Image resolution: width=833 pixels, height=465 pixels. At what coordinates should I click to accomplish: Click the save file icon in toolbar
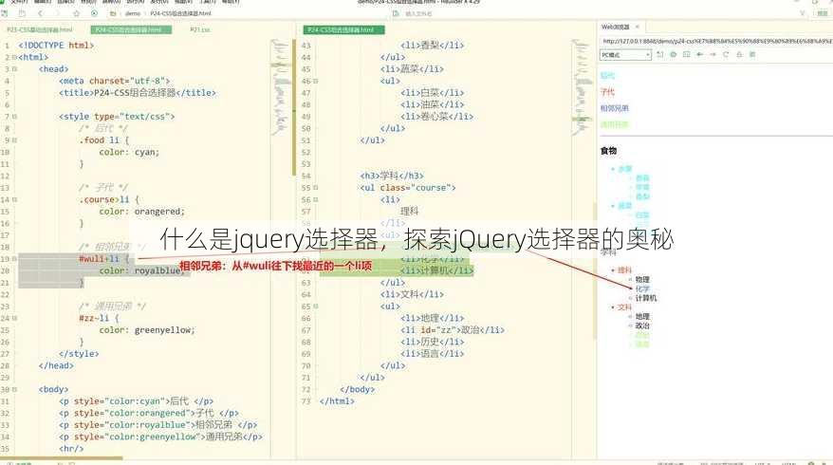23,13
